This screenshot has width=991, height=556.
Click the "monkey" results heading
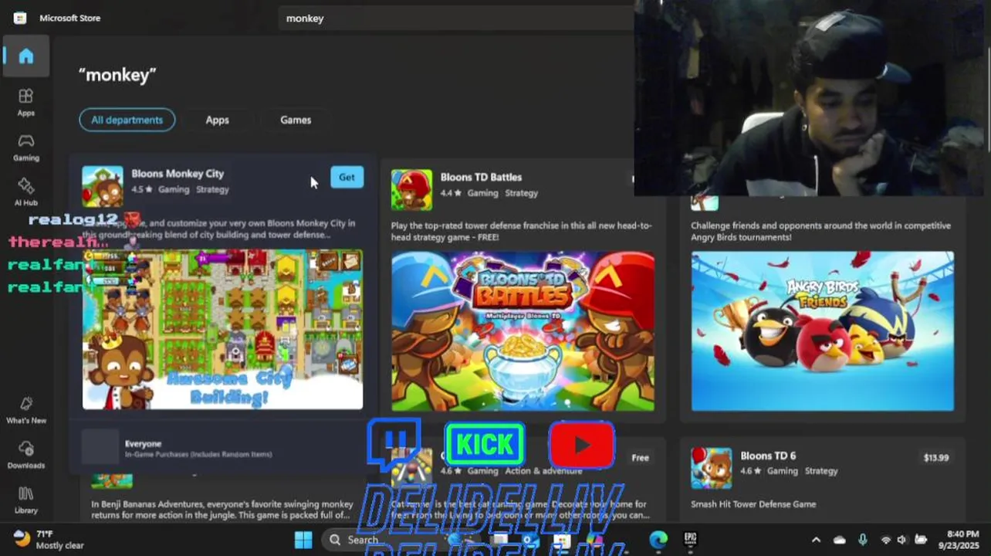pyautogui.click(x=117, y=75)
